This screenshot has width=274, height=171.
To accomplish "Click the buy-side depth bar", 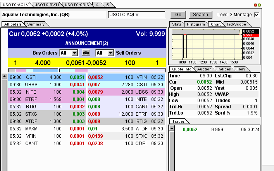I will 33,70.
